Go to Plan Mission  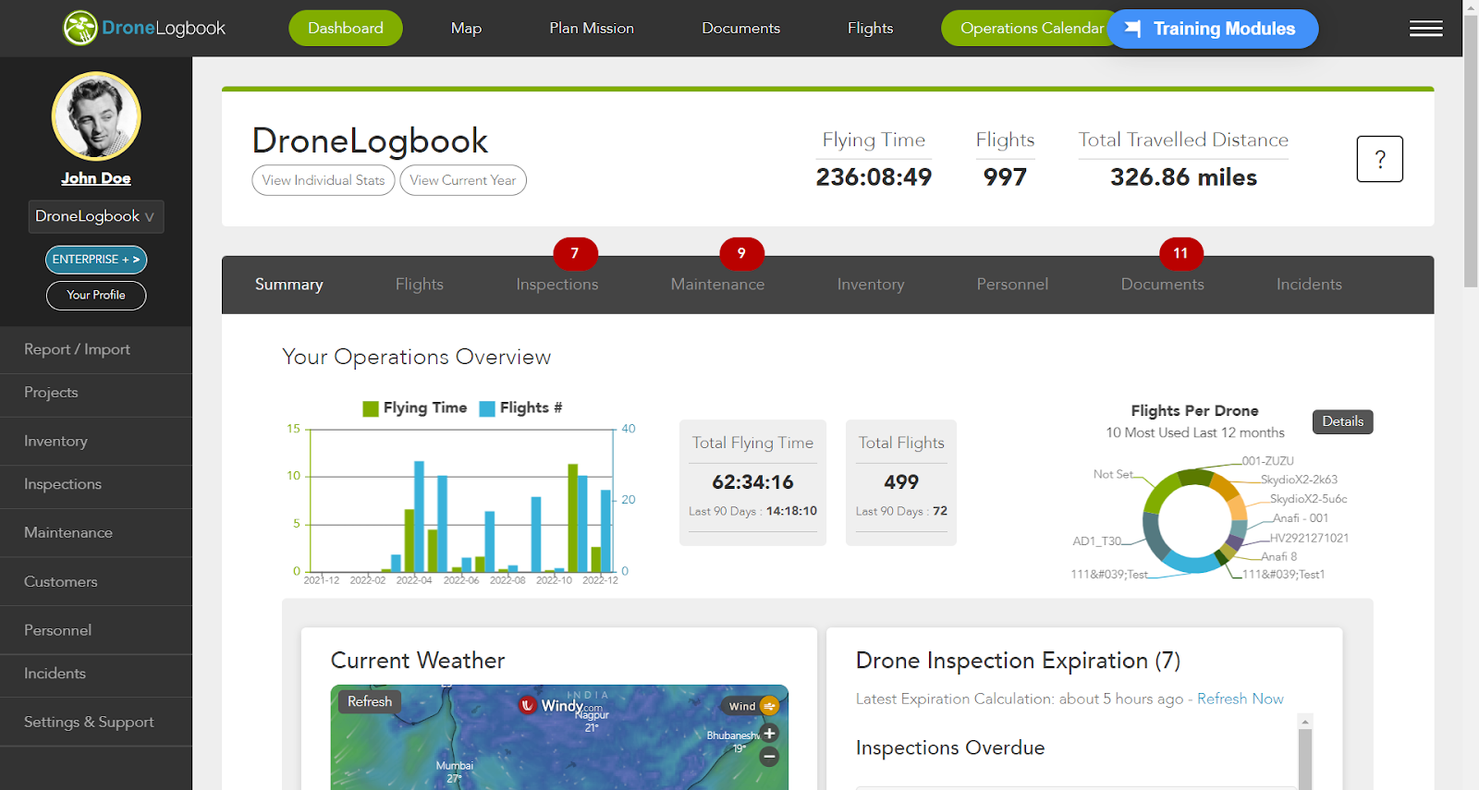[x=592, y=28]
